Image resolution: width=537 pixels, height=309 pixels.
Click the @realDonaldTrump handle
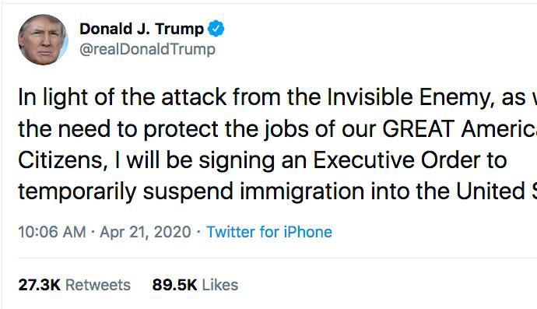147,49
